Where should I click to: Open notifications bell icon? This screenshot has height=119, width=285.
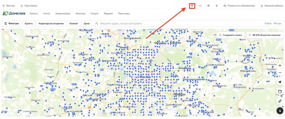pyautogui.click(x=217, y=6)
